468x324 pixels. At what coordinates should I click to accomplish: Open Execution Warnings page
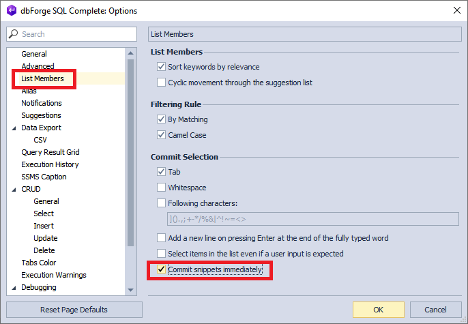point(54,275)
